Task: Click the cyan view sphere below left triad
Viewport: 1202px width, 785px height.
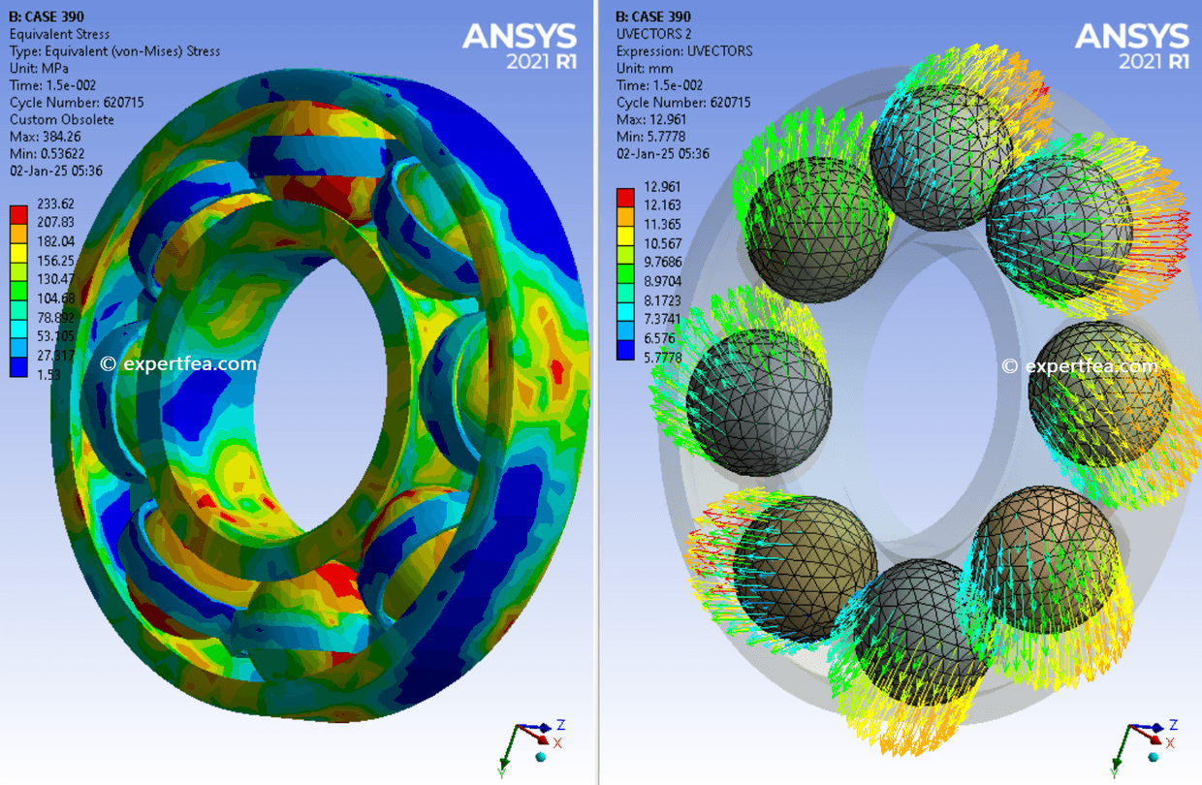Action: pos(540,757)
